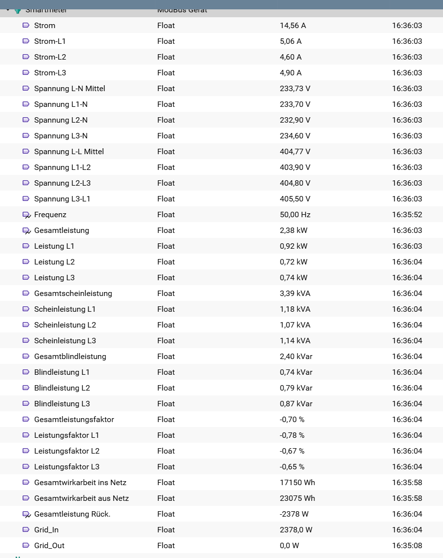This screenshot has width=443, height=558.
Task: Click the icon next to Gesamtleistung Rück.
Action: [27, 514]
